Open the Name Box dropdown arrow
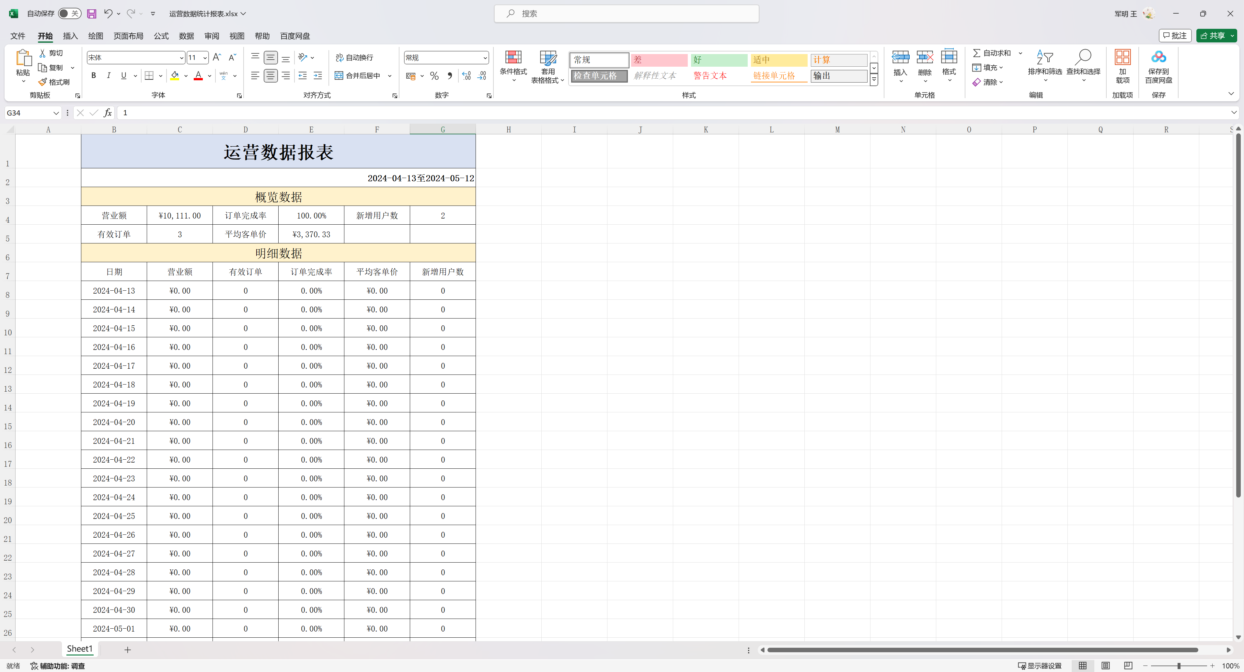Screen dimensions: 1244x672 56,113
